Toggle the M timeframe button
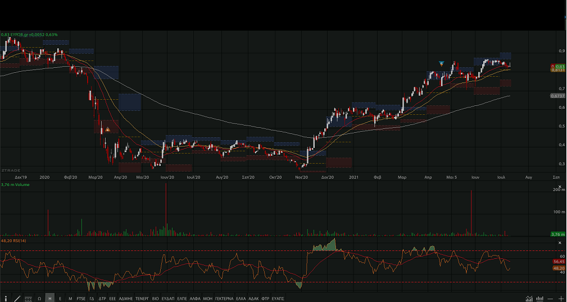The image size is (567, 302). coord(70,299)
